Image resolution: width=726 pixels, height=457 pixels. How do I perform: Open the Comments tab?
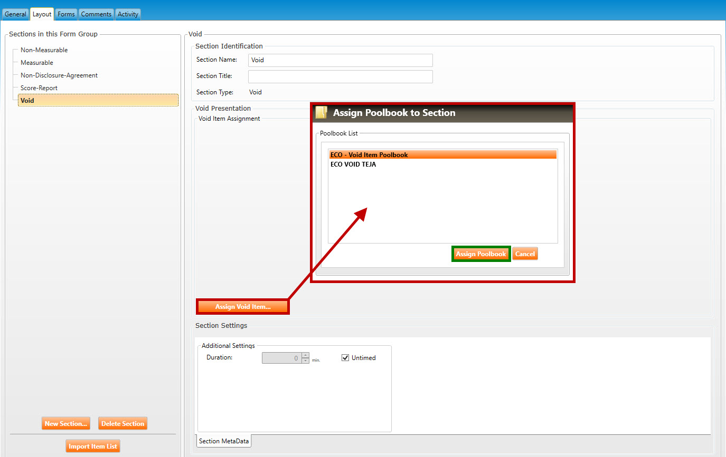pos(96,14)
